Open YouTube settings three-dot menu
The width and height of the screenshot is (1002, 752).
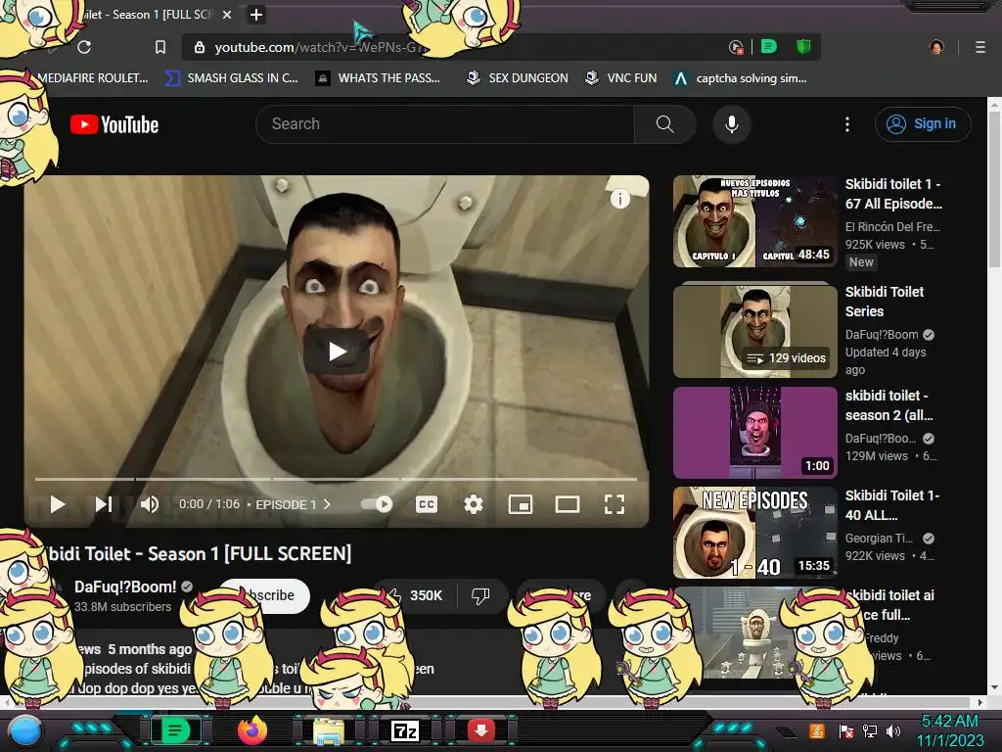coord(847,124)
